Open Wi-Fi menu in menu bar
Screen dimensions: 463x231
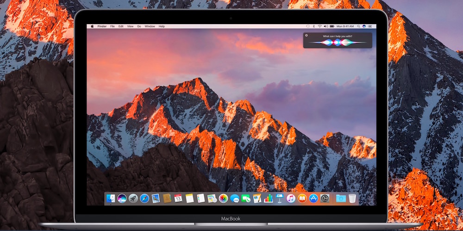(x=320, y=26)
